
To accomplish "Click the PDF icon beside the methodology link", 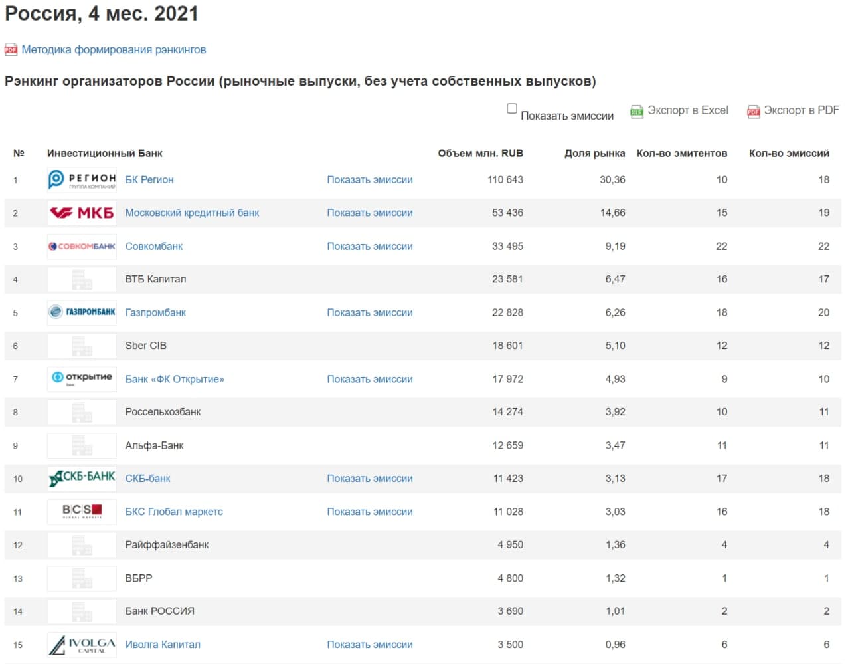I will 11,50.
